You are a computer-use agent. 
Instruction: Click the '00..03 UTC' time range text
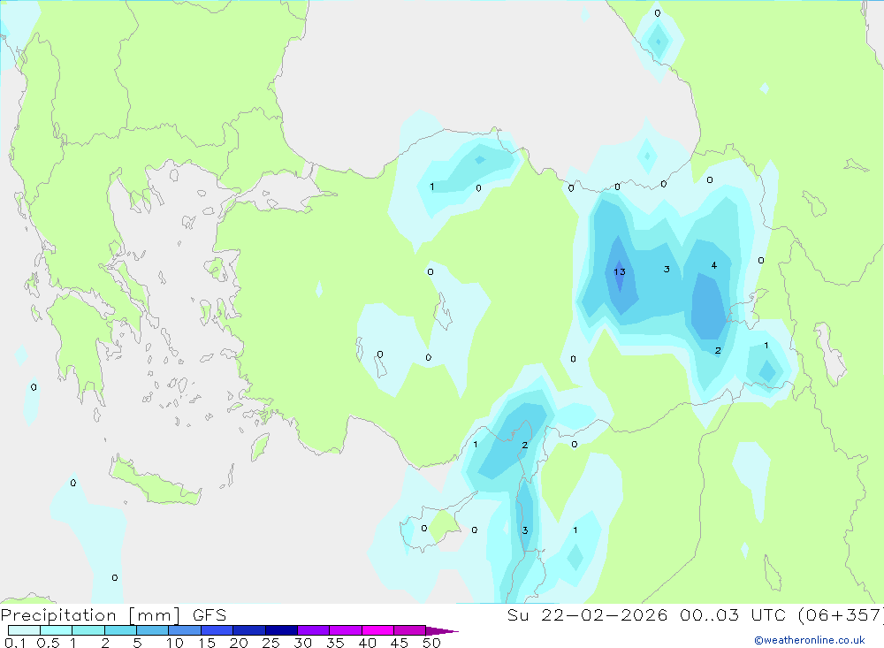(733, 614)
